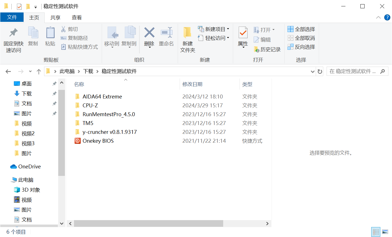
Task: Click the blue Help question mark icon
Action: tap(387, 17)
